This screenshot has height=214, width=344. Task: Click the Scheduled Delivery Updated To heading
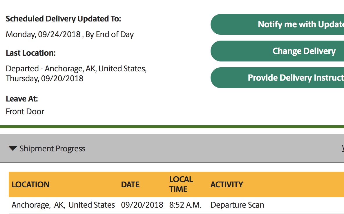click(x=63, y=19)
